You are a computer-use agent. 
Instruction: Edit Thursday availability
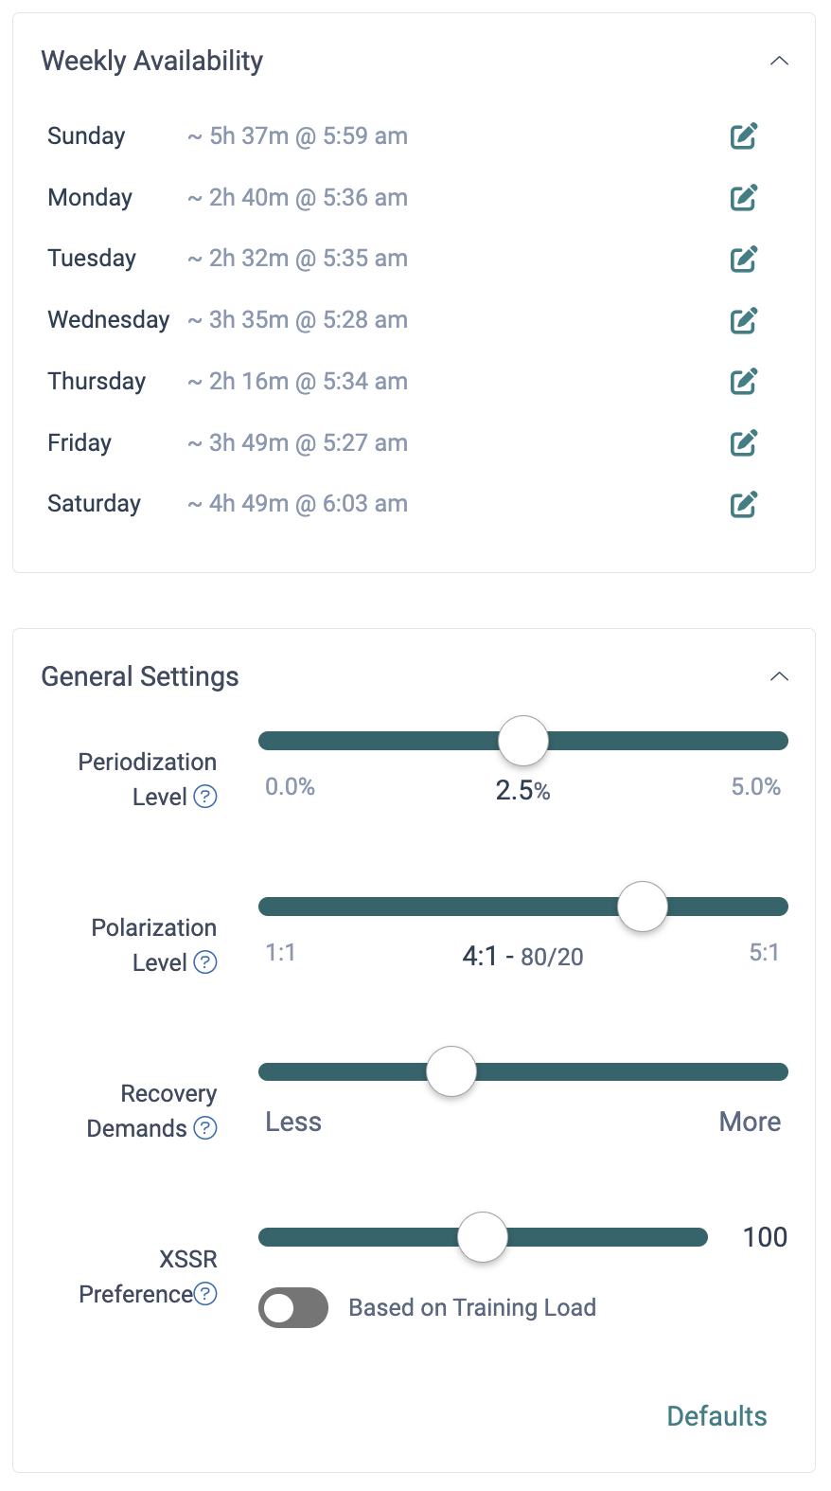[744, 382]
